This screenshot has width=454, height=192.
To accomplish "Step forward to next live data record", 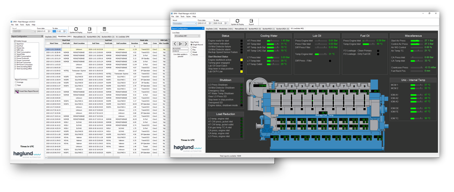I will tap(186, 44).
